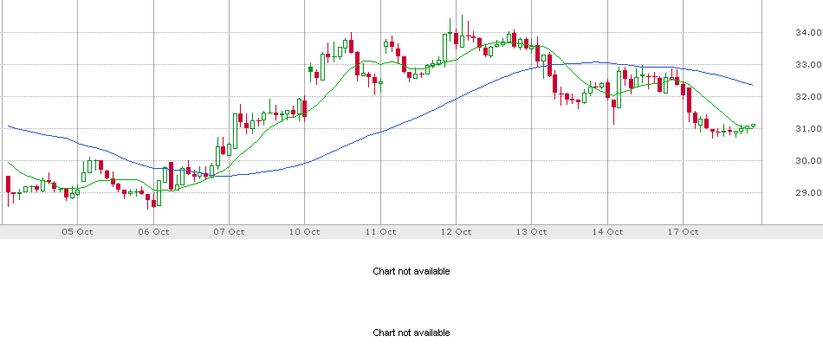Image resolution: width=823 pixels, height=362 pixels.
Task: Click the 13 Oct date label
Action: tap(532, 232)
